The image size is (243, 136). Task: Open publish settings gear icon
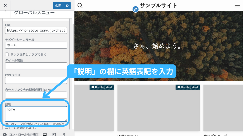click(67, 6)
